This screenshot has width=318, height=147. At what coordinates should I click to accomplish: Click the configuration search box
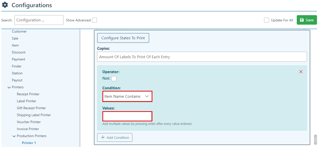39,20
